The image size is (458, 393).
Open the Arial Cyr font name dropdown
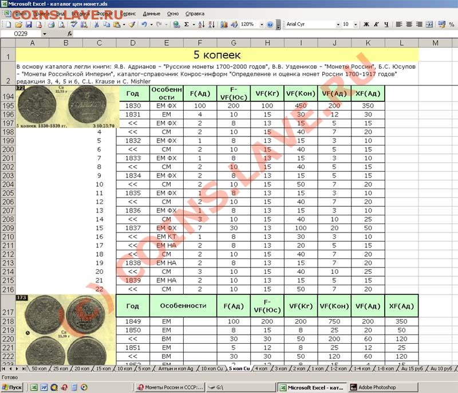point(338,25)
